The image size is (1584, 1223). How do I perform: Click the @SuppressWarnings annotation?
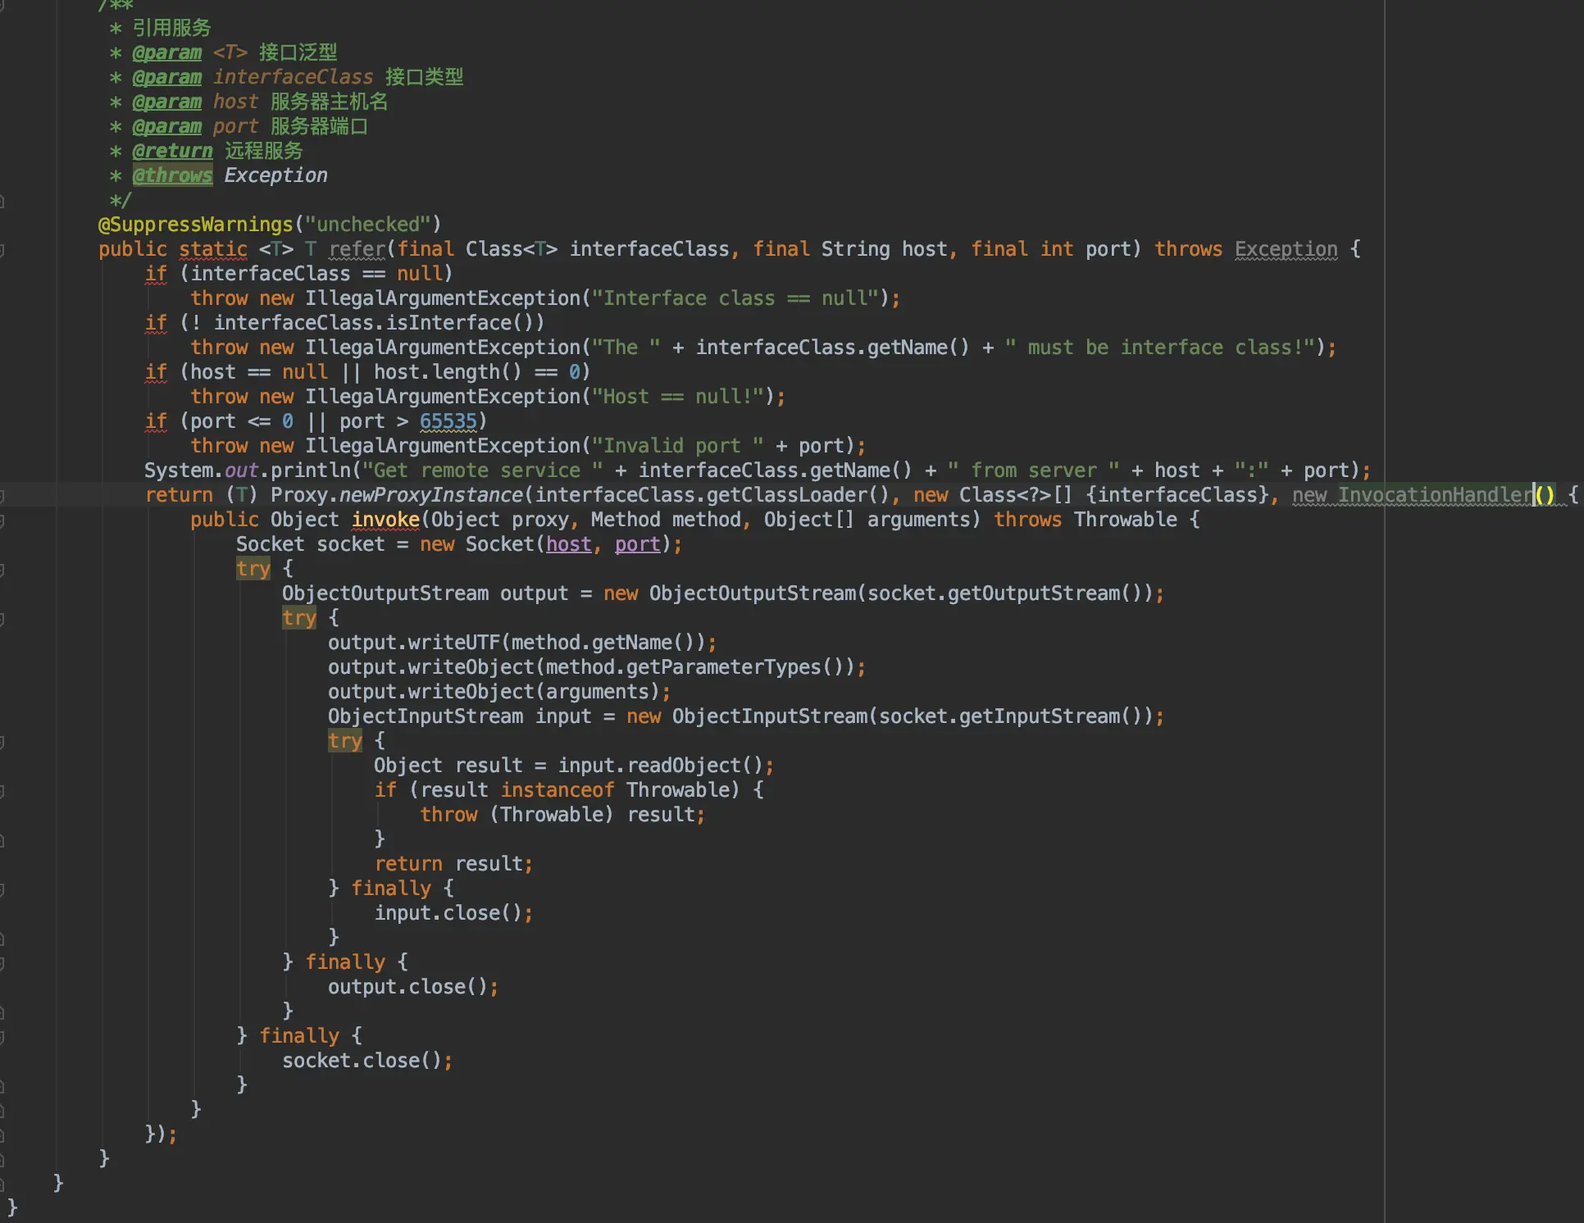195,225
